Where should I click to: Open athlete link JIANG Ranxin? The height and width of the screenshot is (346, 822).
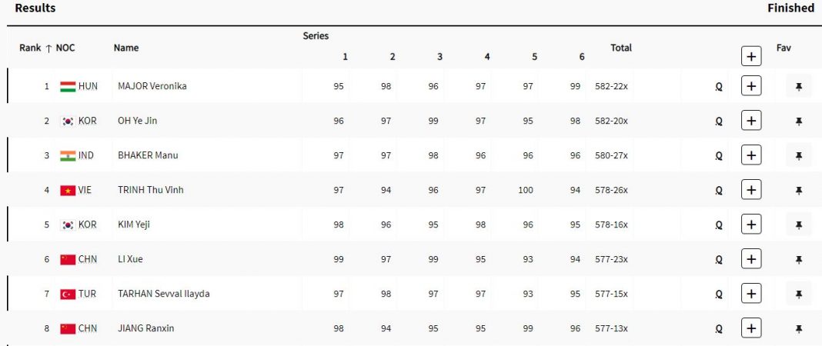coord(145,328)
